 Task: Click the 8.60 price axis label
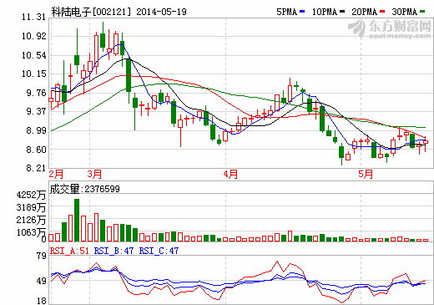(x=36, y=150)
